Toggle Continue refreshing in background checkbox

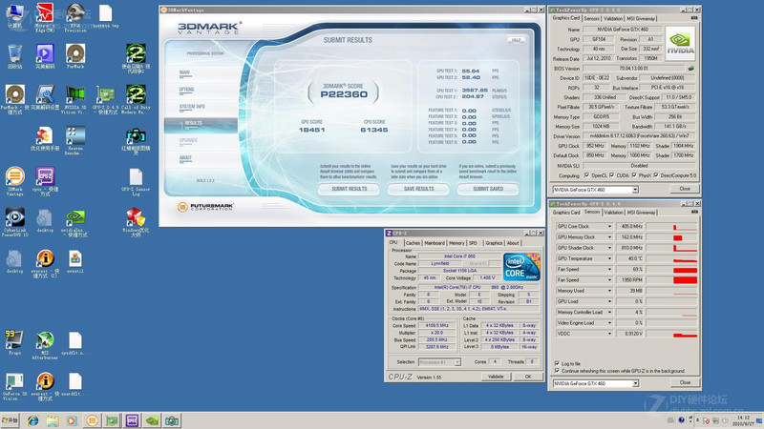558,371
